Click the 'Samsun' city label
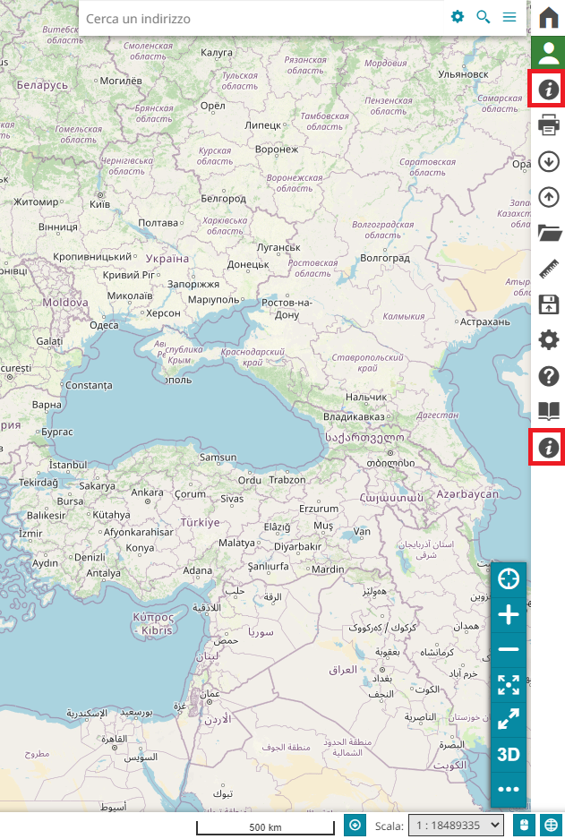 point(218,458)
